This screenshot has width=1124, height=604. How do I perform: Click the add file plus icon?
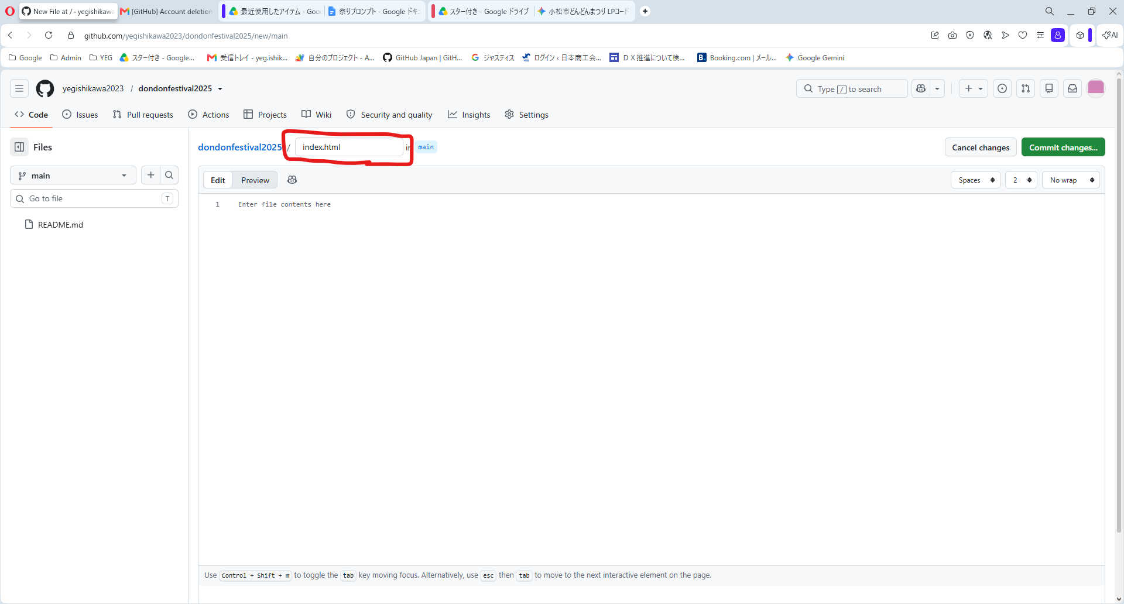coord(150,175)
